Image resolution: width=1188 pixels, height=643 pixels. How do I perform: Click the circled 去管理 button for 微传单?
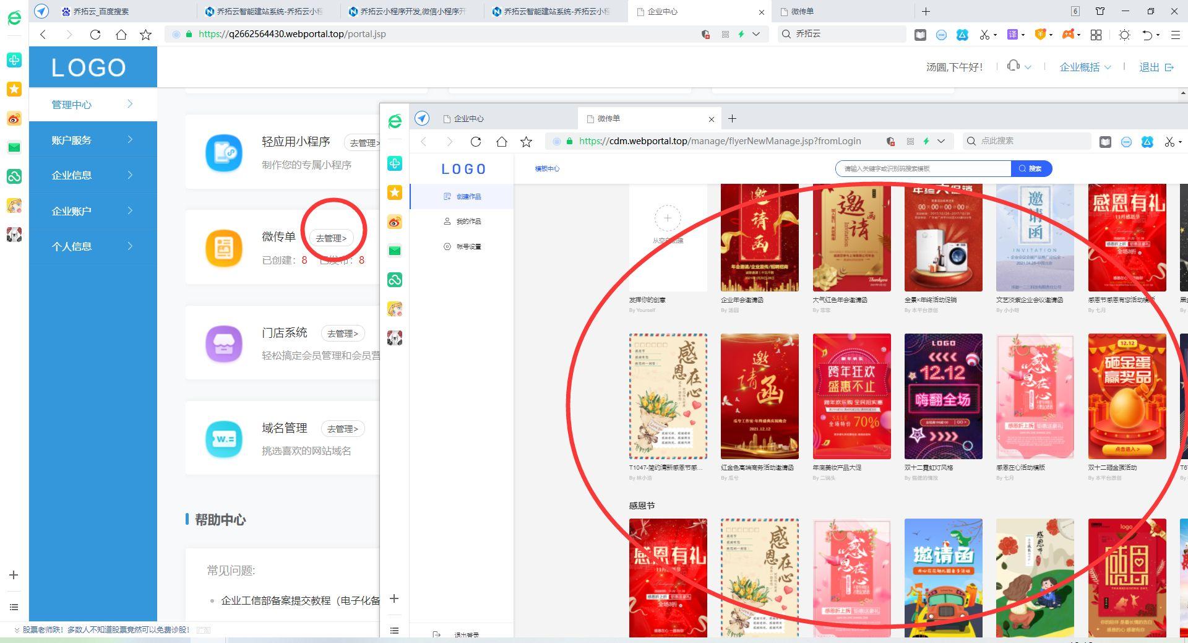pos(330,237)
